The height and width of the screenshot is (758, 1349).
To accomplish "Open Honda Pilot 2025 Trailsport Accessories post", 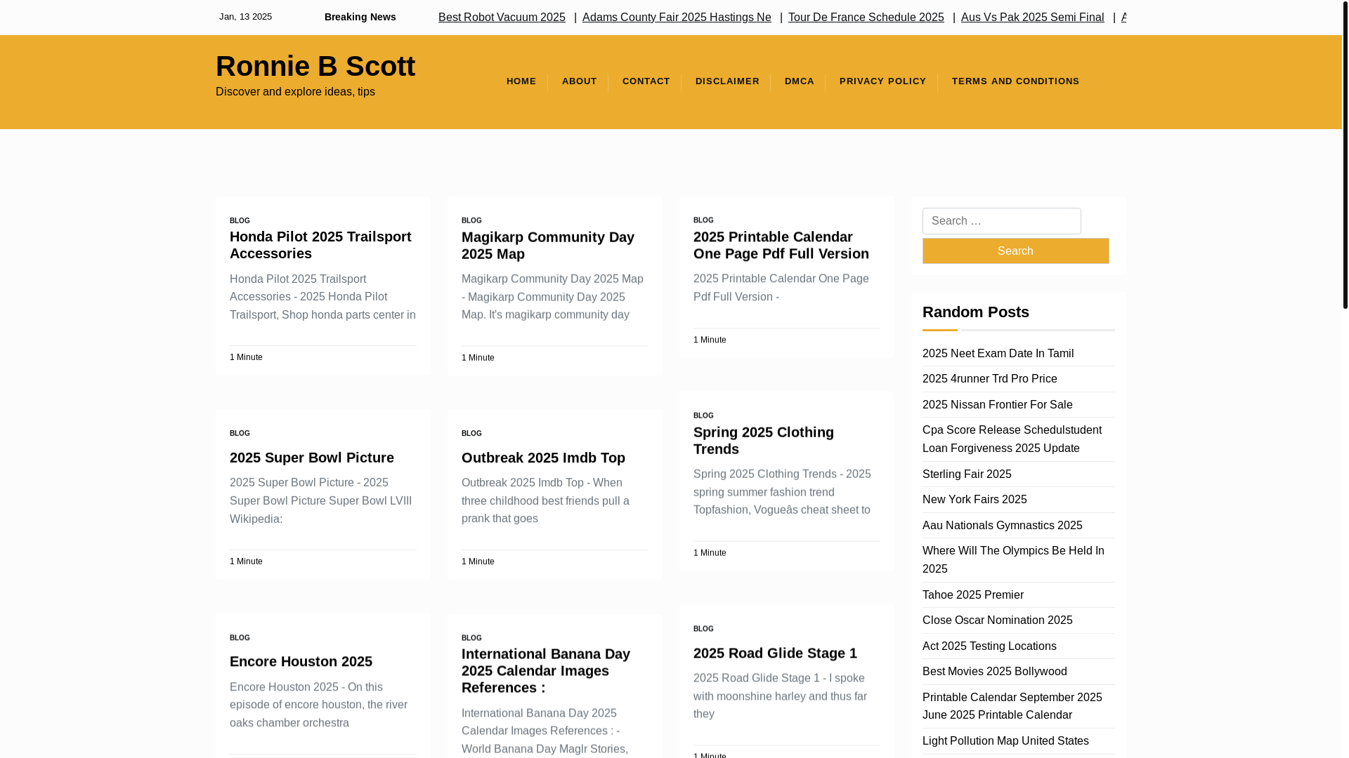I will 320,245.
